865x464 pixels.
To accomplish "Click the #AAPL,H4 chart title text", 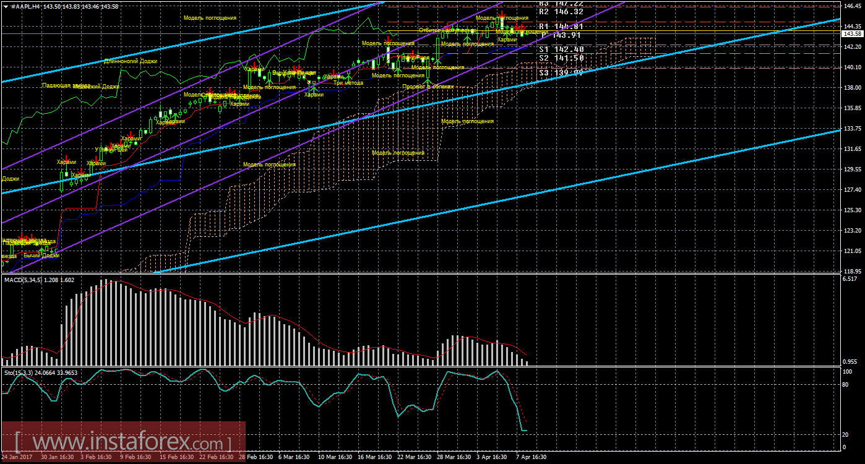I will click(25, 6).
